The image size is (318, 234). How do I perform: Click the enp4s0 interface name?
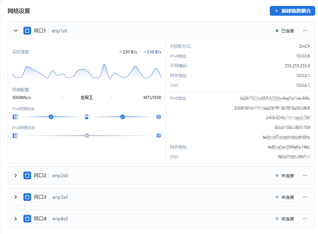point(60,219)
